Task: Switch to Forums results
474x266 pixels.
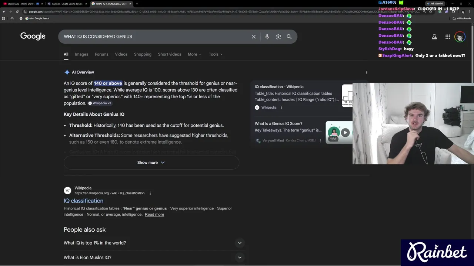Action: point(101,54)
